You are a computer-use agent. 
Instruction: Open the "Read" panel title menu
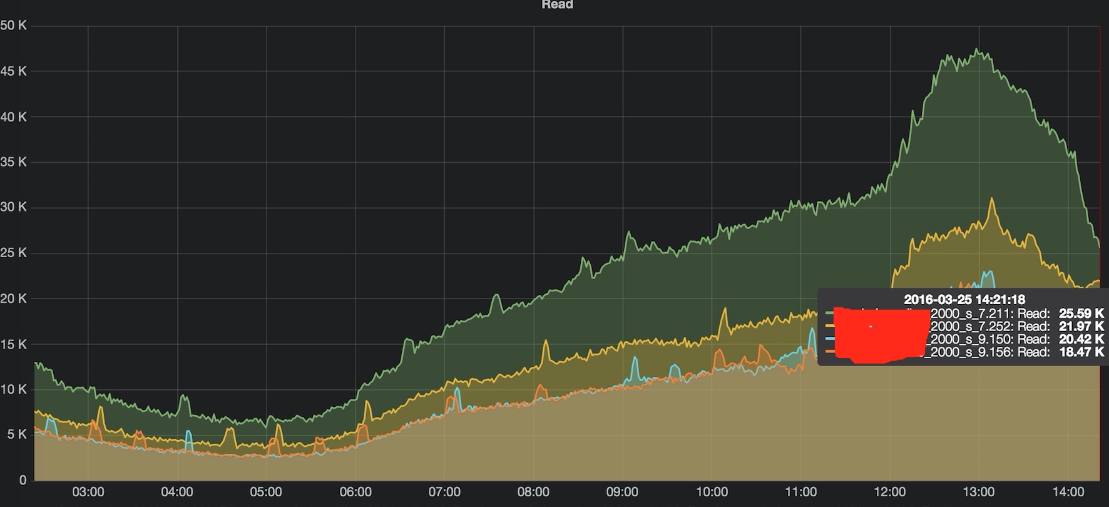tap(557, 4)
